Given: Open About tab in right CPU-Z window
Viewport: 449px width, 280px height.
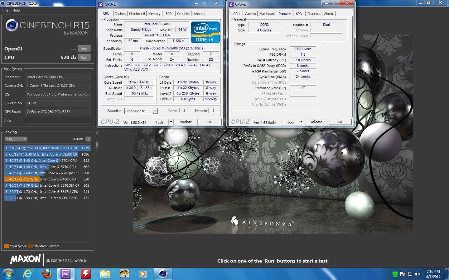Looking at the screenshot, I should (x=329, y=14).
